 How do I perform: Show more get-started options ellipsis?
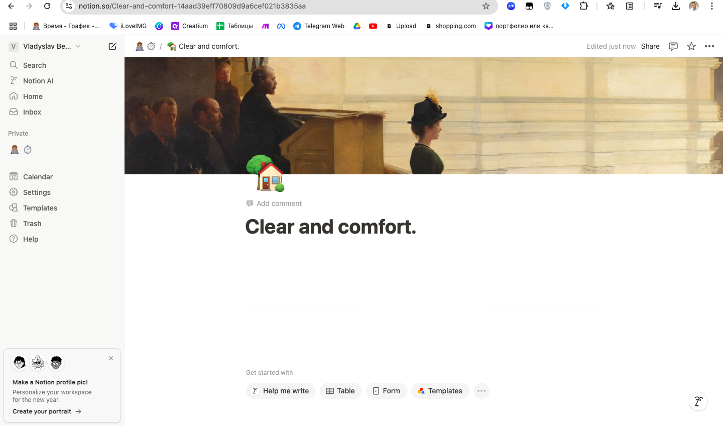[x=481, y=391]
